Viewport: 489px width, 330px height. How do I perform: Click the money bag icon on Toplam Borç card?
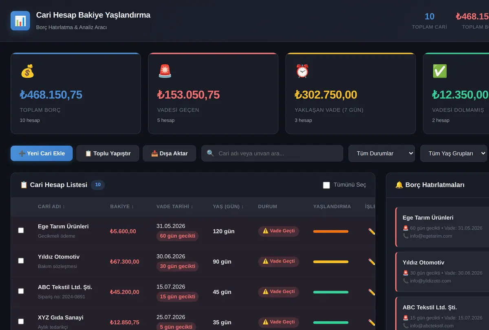(27, 72)
